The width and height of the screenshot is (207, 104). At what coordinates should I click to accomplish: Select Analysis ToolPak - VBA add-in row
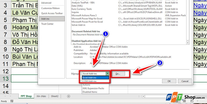pyautogui.click(x=129, y=3)
